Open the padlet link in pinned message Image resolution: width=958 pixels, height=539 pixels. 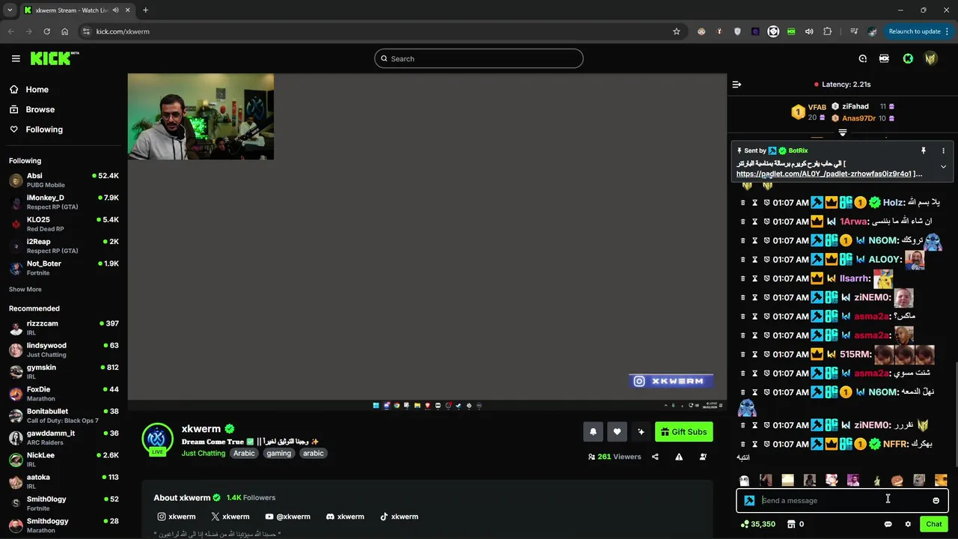[x=824, y=174]
